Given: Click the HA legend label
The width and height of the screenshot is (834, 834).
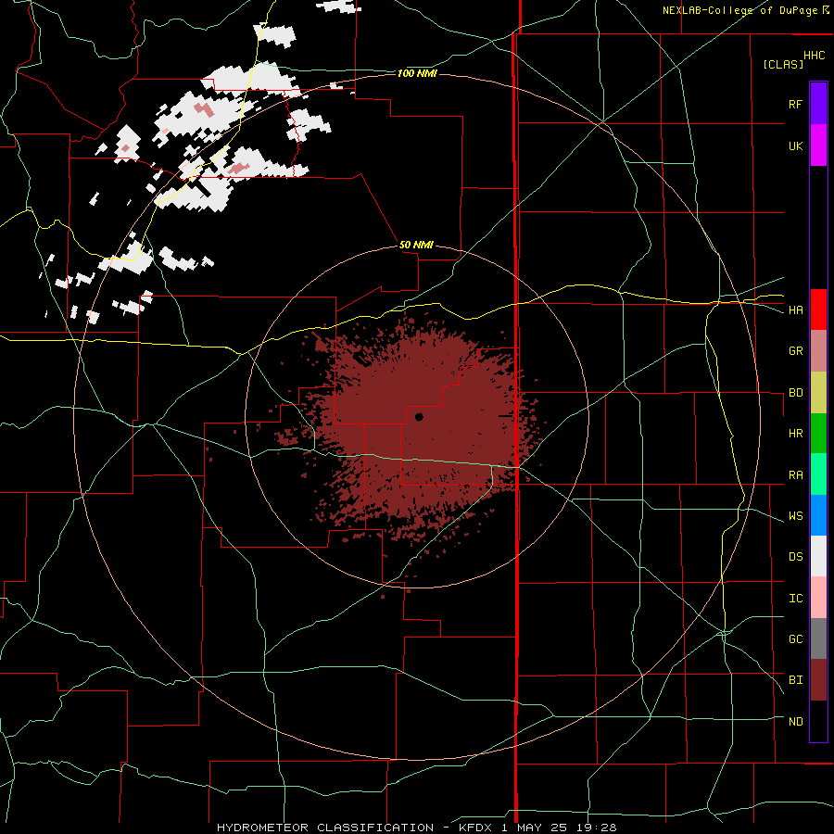Looking at the screenshot, I should pos(795,310).
